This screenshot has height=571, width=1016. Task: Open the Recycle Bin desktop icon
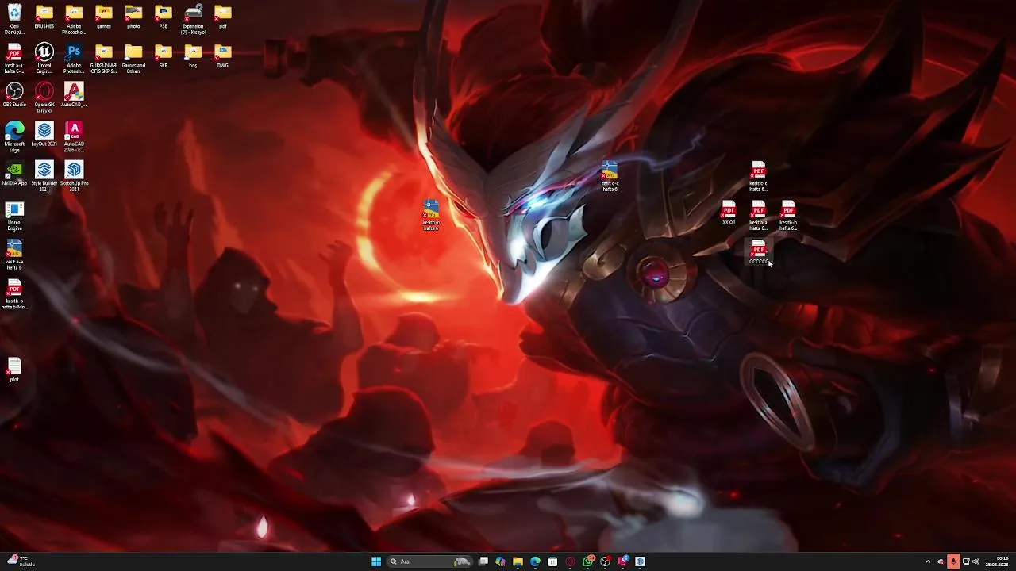click(x=14, y=18)
